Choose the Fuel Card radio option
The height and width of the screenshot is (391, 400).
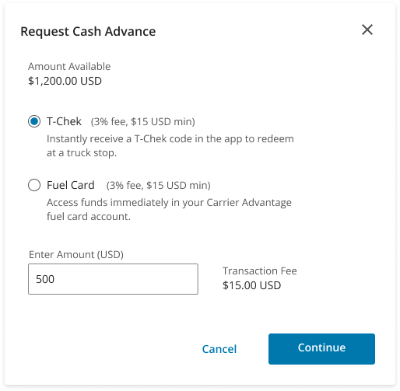pos(34,185)
